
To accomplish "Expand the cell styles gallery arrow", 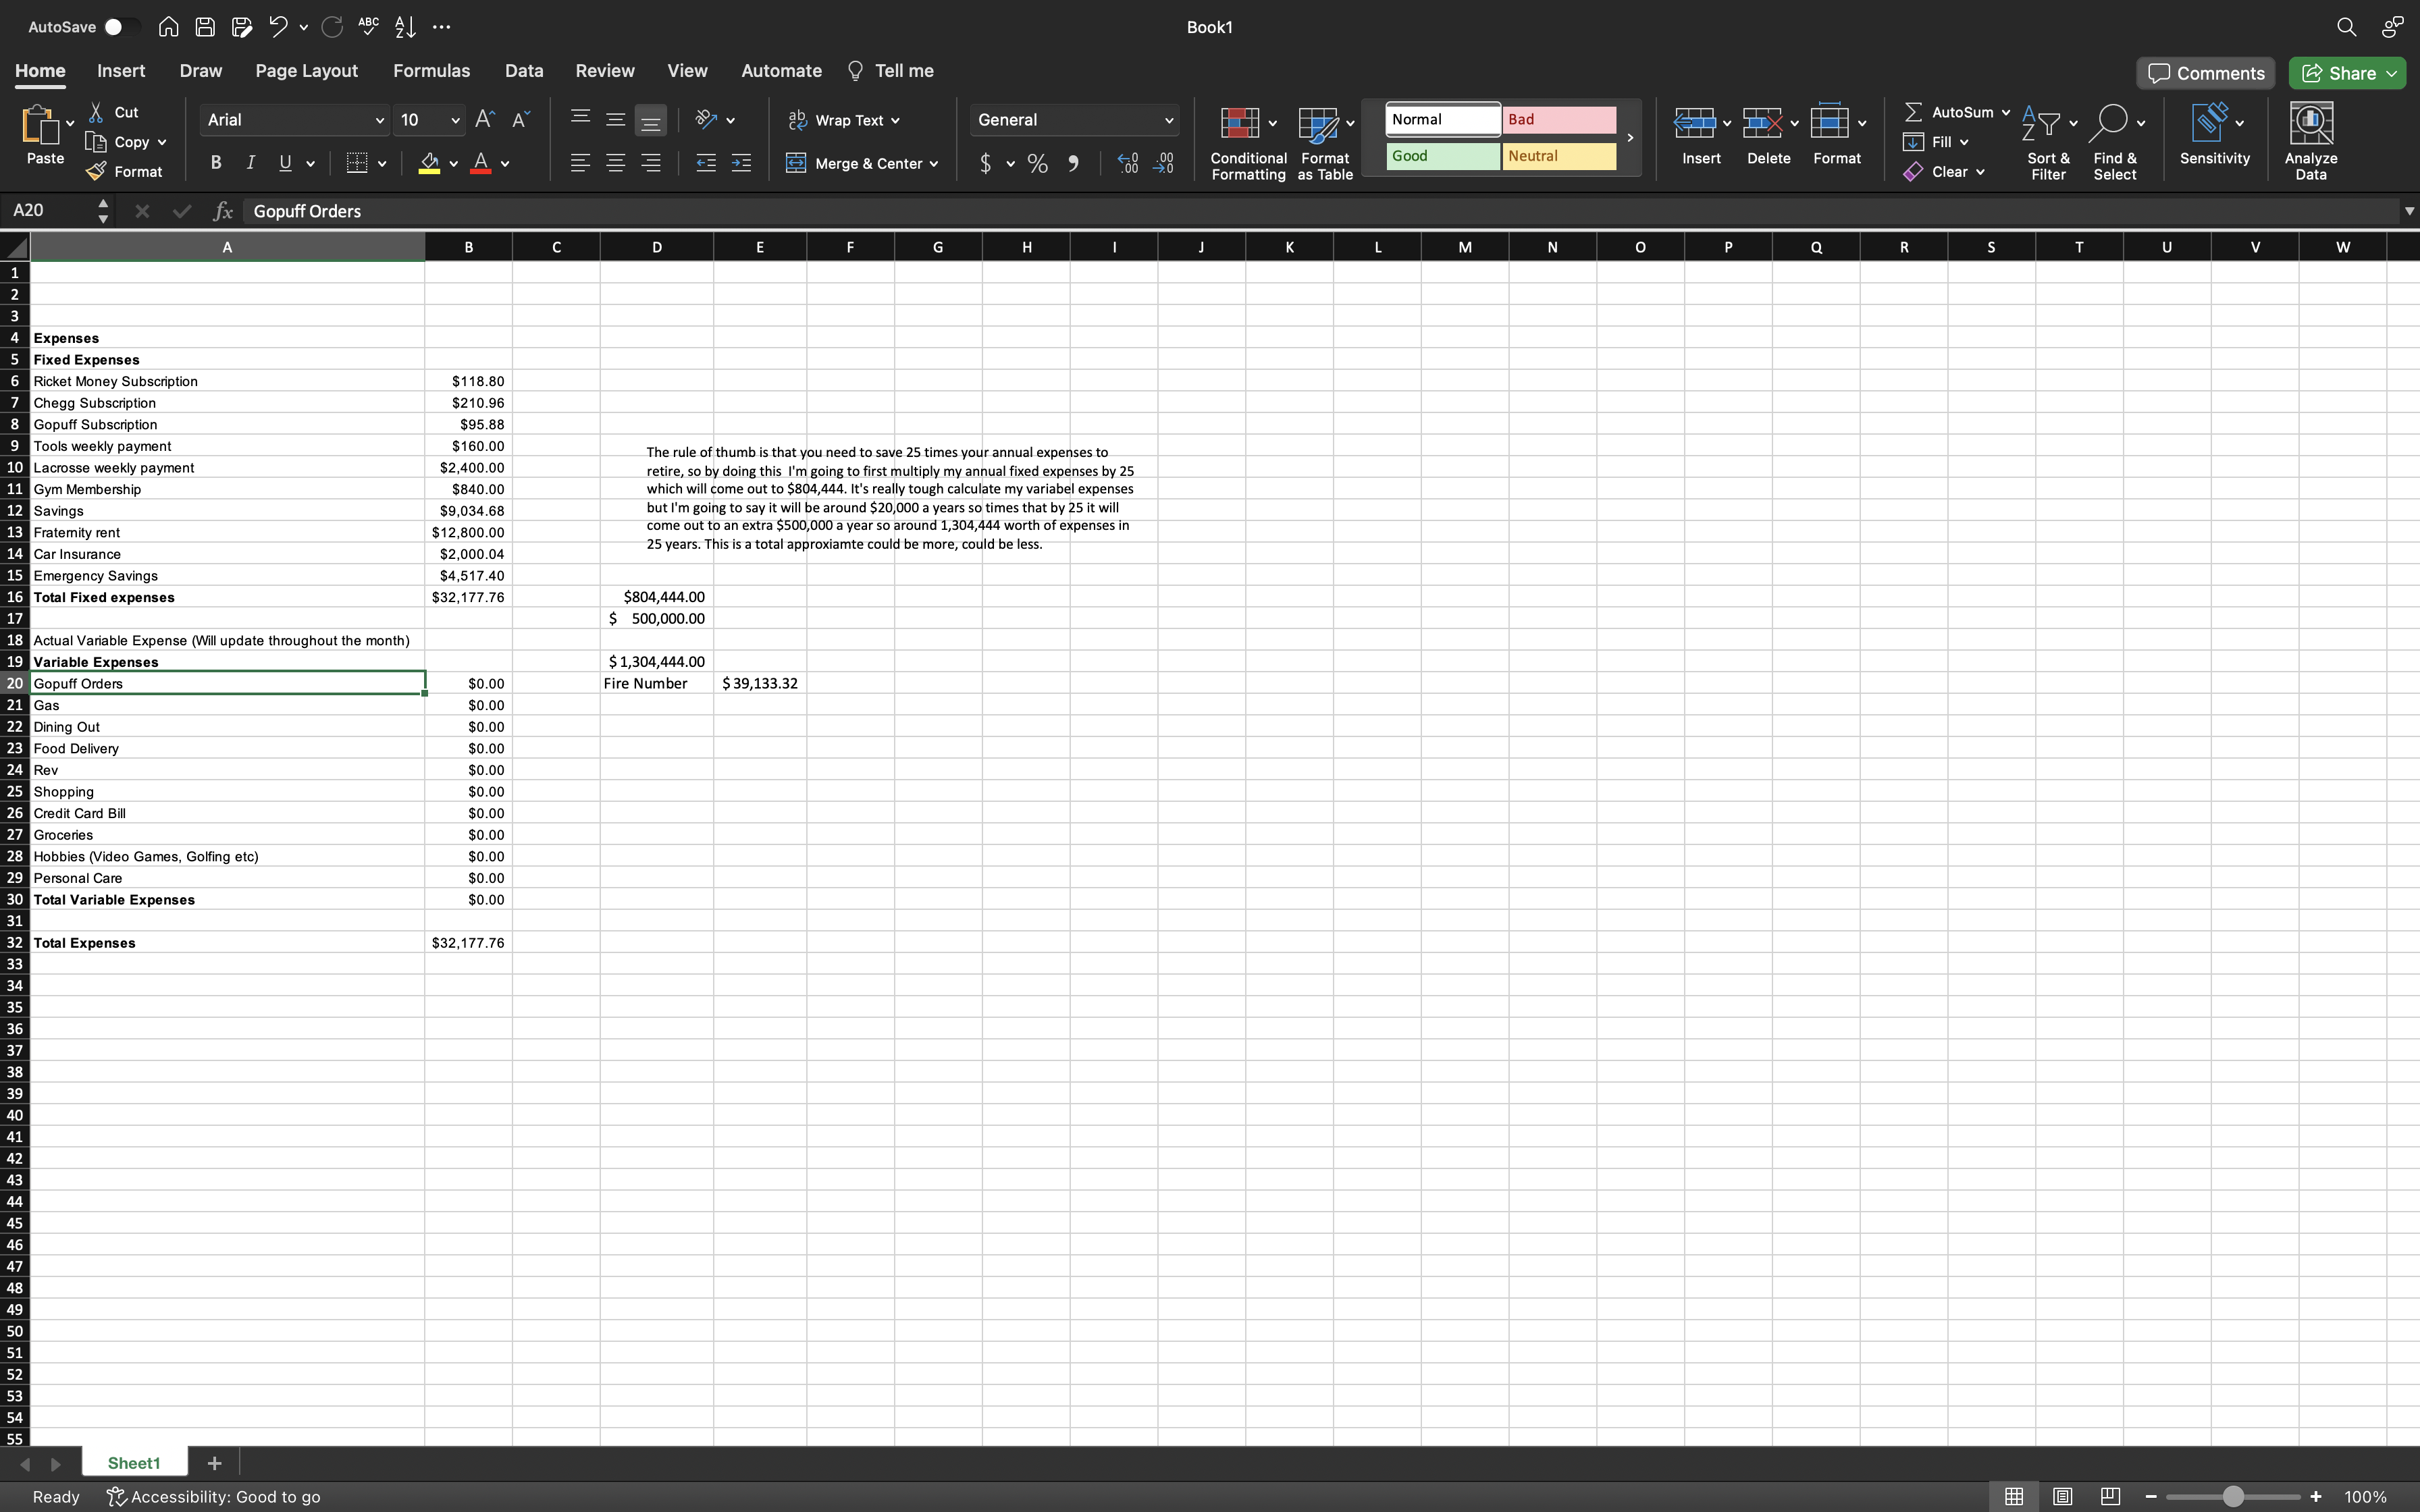I will [1629, 138].
